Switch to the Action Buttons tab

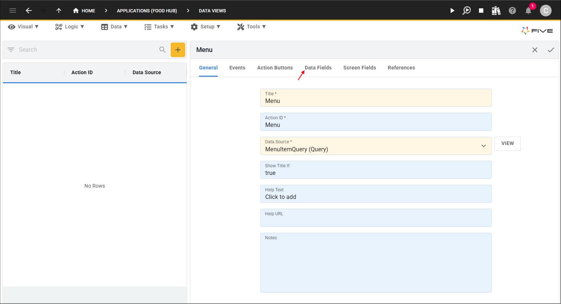[275, 68]
